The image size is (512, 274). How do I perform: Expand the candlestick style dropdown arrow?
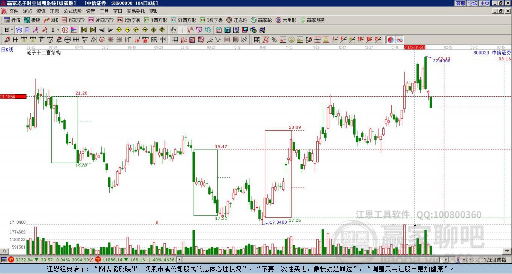[58, 30]
